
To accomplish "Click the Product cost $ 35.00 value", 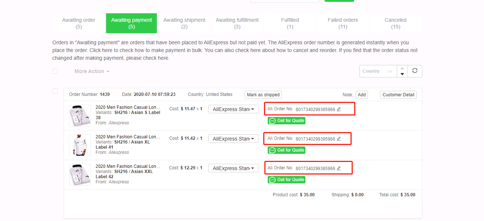I will (x=307, y=195).
